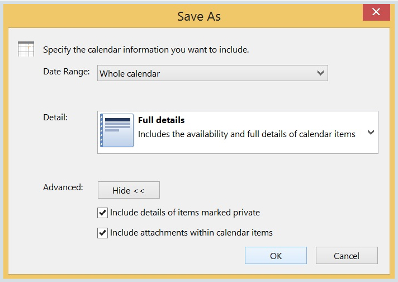398x282 pixels.
Task: Click the calendar icon beside the instructions
Action: (26, 49)
